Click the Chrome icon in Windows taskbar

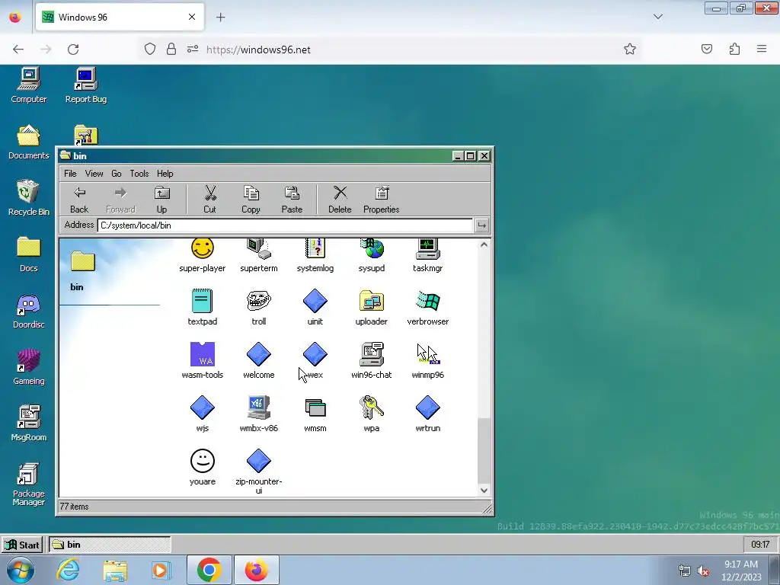click(209, 570)
